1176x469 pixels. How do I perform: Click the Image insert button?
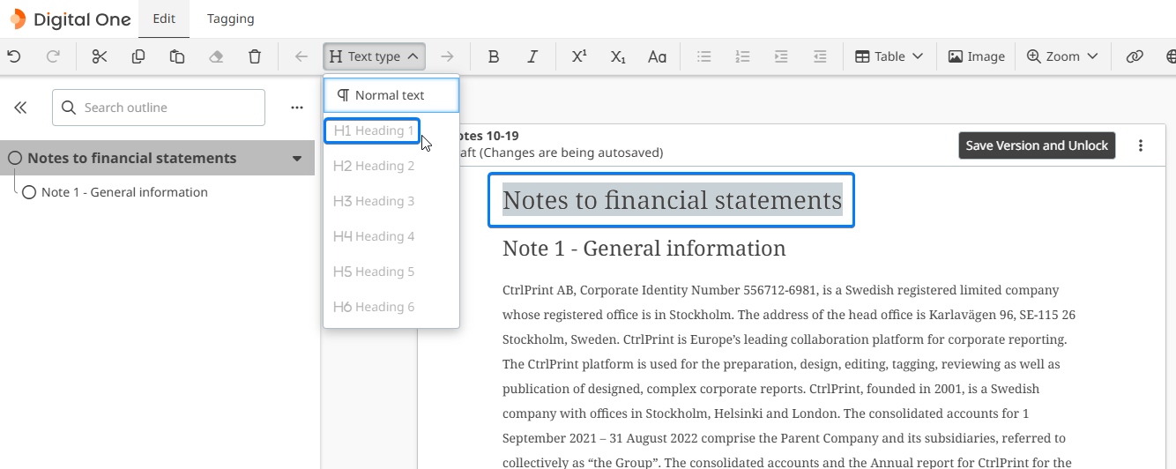[976, 56]
